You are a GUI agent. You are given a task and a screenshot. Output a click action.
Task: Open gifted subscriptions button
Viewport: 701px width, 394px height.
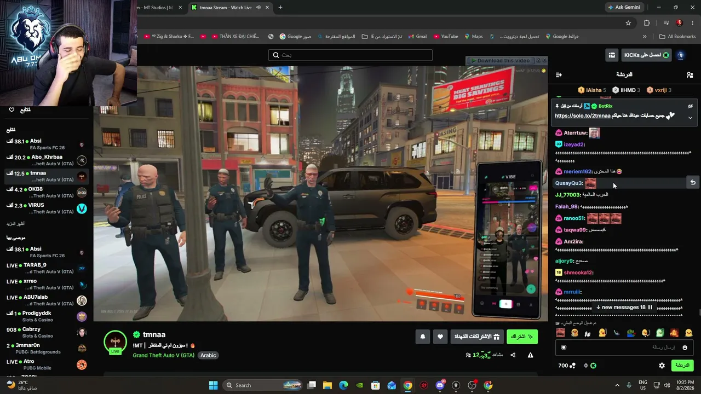[476, 337]
